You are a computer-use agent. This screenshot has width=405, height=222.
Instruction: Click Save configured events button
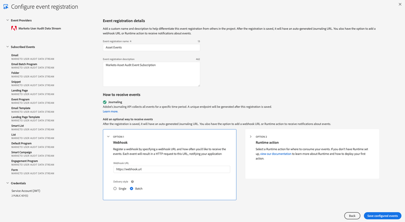click(x=382, y=216)
